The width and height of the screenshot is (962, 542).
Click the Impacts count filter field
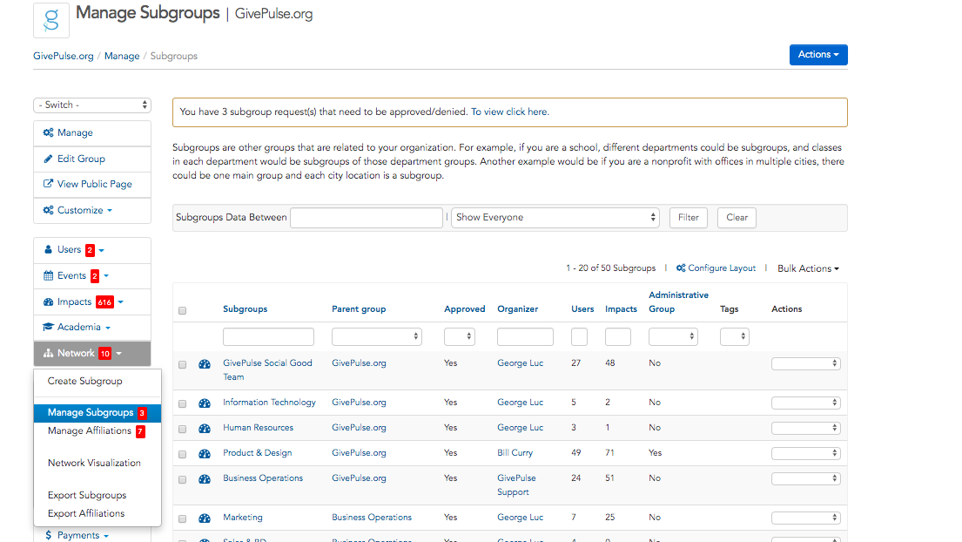tap(618, 336)
